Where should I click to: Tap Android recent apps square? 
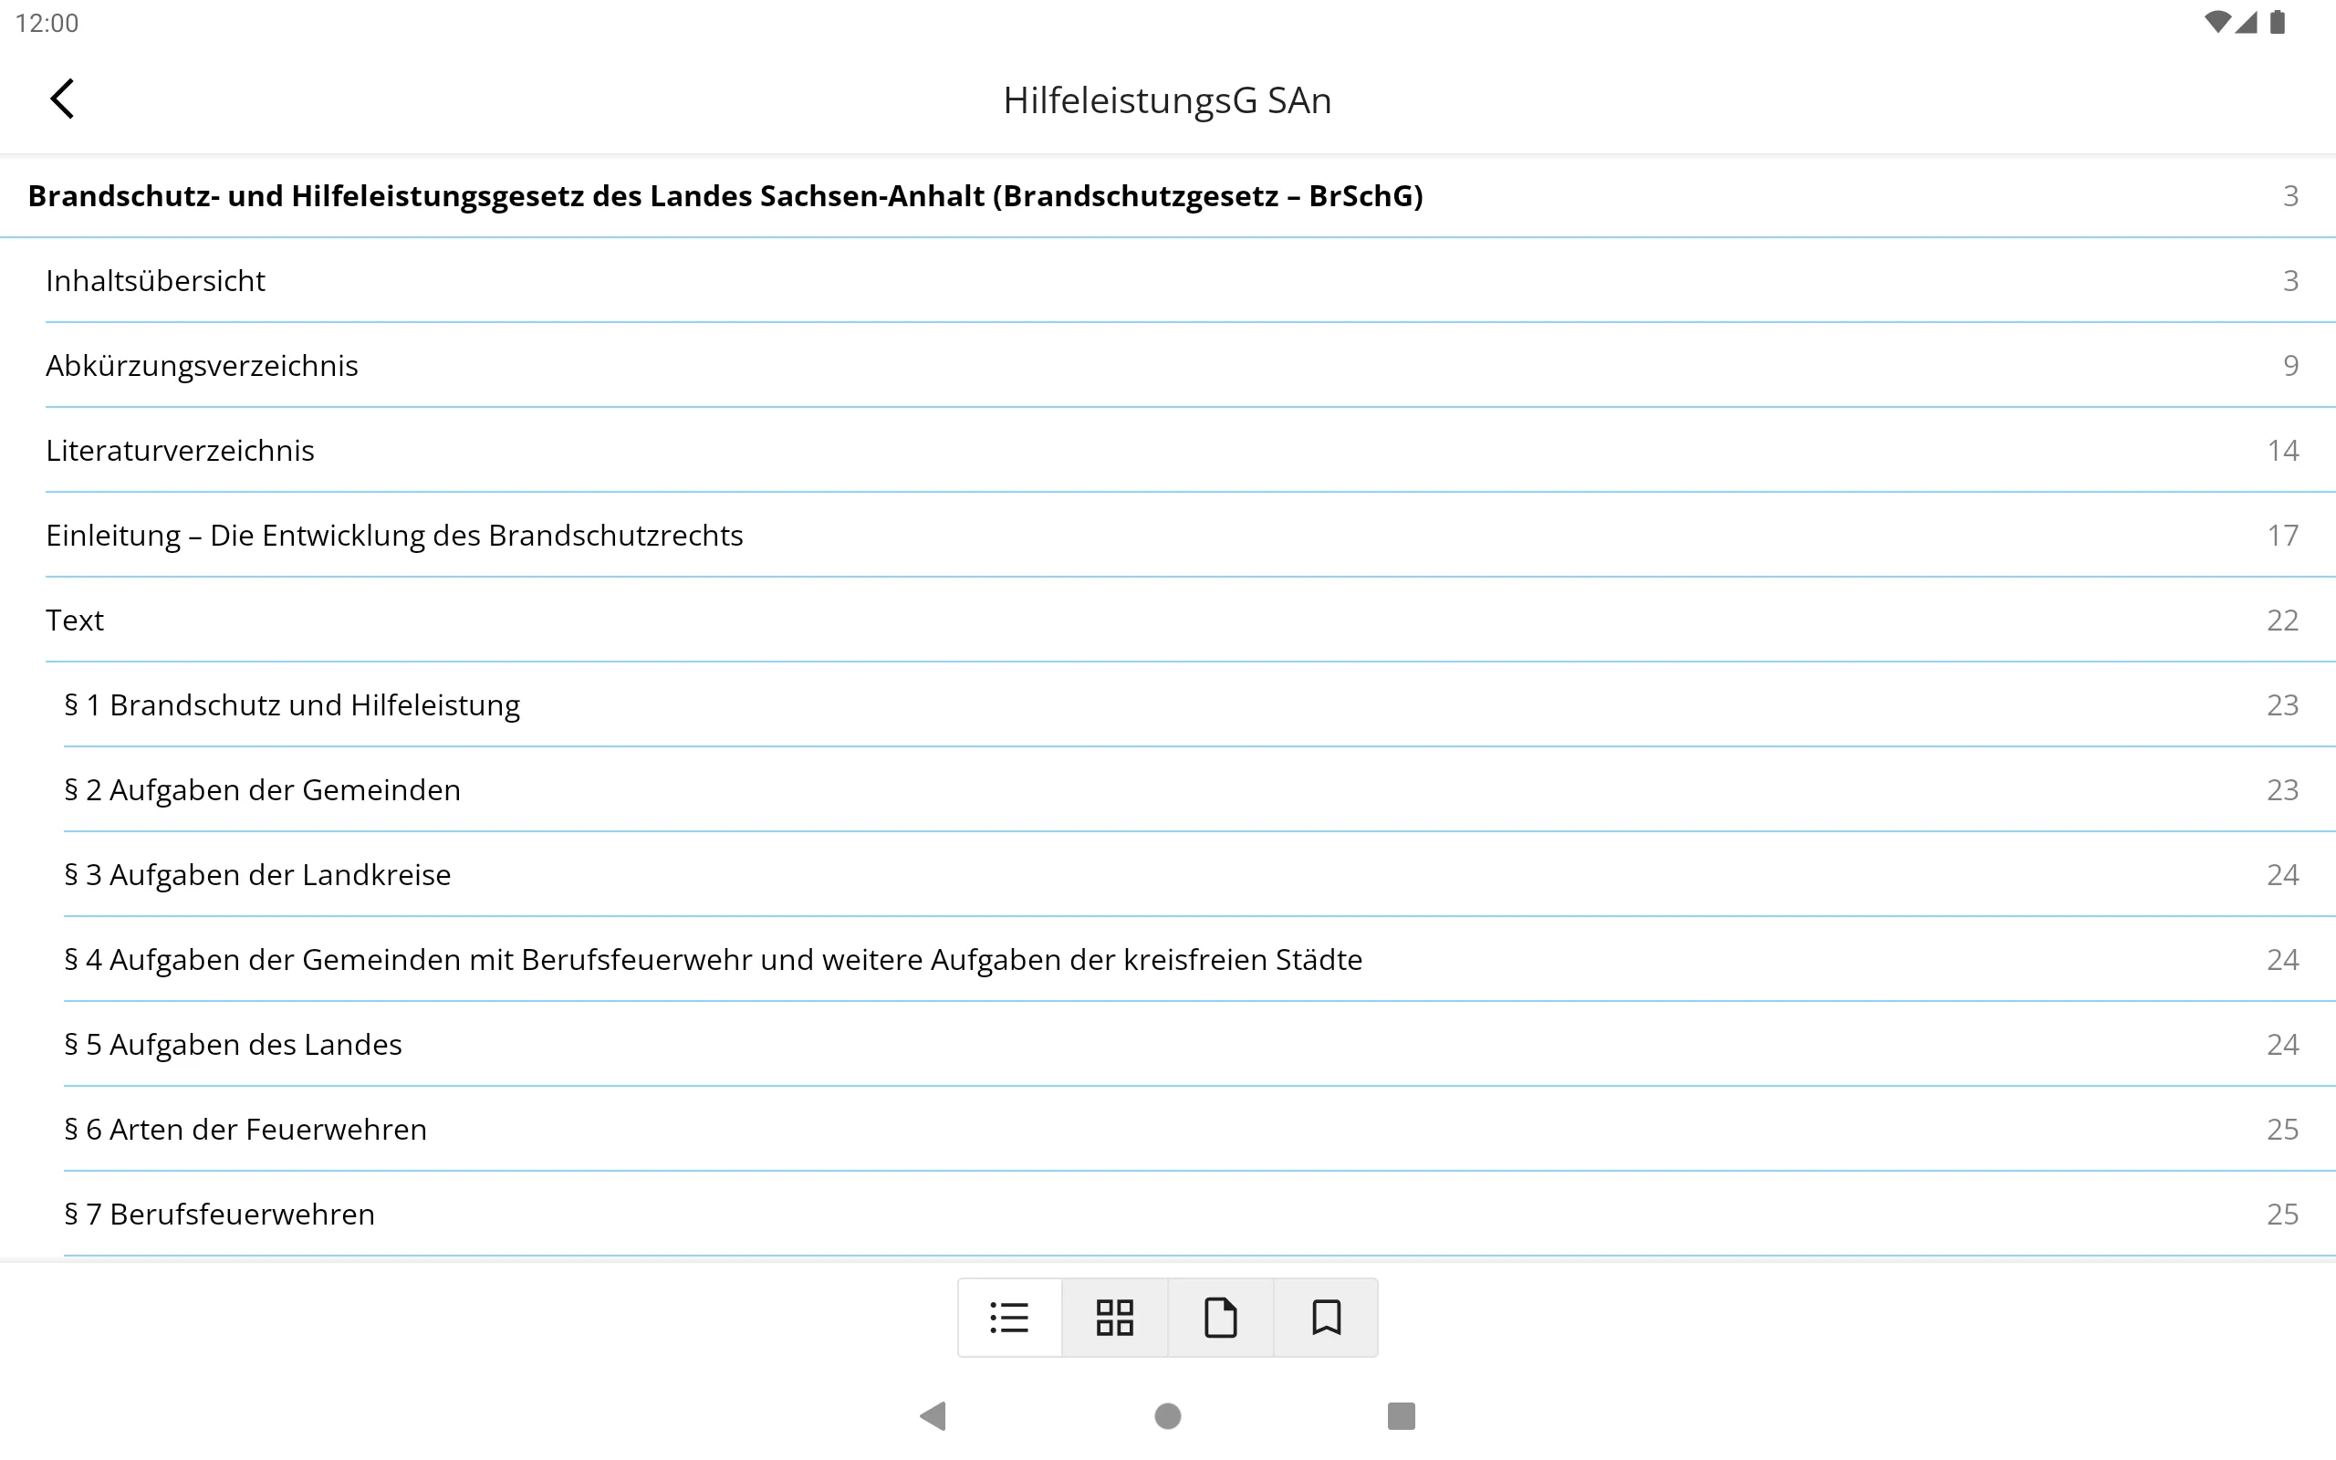click(1401, 1415)
